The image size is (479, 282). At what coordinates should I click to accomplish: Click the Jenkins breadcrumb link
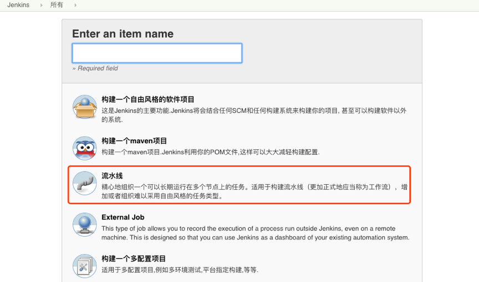click(x=18, y=5)
